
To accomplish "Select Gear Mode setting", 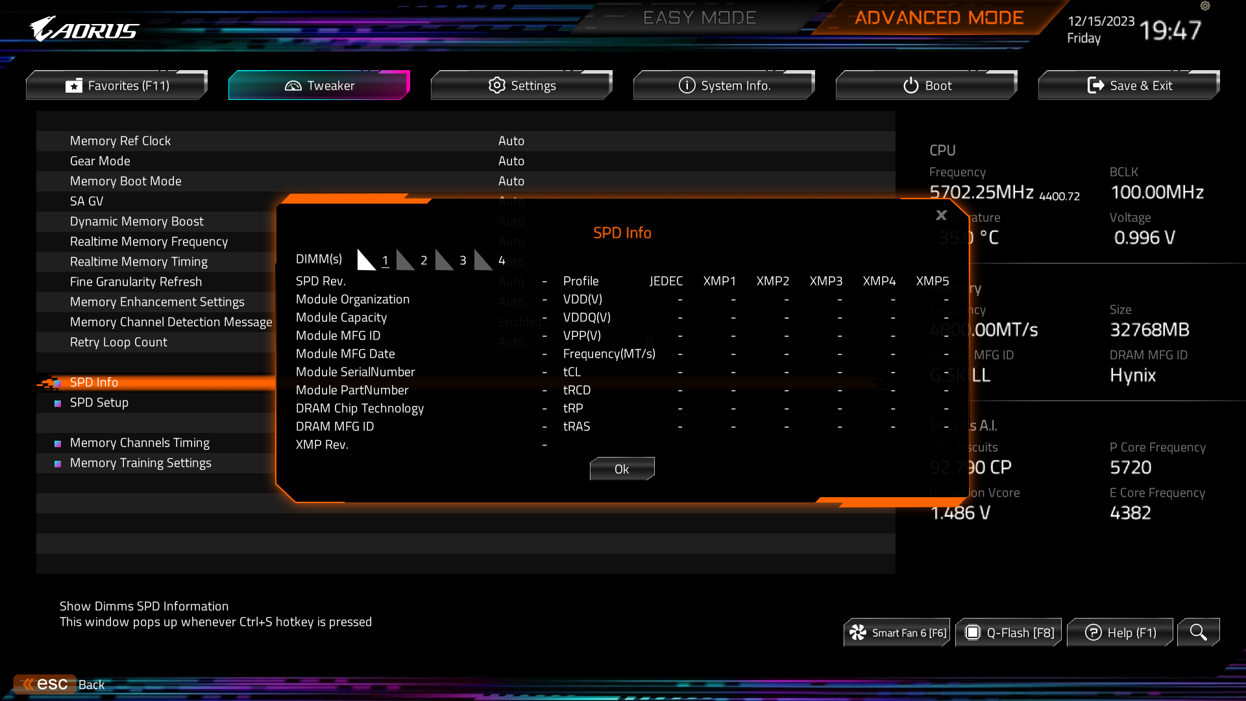I will (x=466, y=161).
